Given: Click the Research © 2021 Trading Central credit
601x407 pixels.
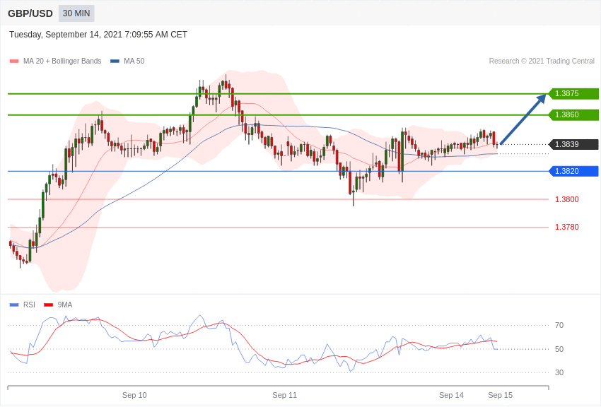Looking at the screenshot, I should 542,61.
